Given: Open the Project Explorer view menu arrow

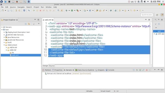Looking at the screenshot, I should pyautogui.click(x=39, y=24).
